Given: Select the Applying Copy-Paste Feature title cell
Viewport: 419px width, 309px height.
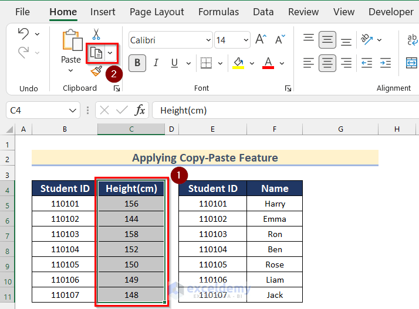Looking at the screenshot, I should [x=205, y=158].
